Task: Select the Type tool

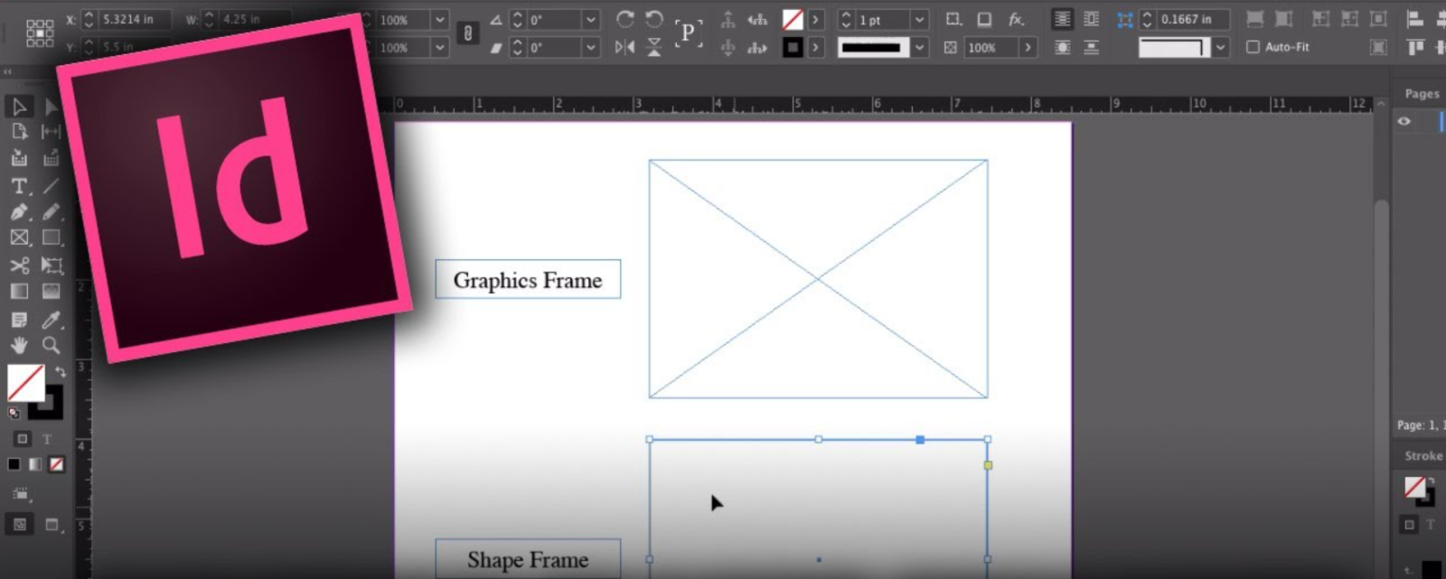Action: pyautogui.click(x=19, y=186)
